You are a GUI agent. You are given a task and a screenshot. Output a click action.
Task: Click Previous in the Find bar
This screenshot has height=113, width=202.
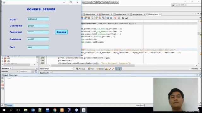pos(80,69)
